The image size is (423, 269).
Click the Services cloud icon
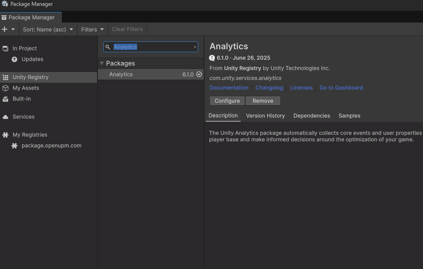[5, 117]
